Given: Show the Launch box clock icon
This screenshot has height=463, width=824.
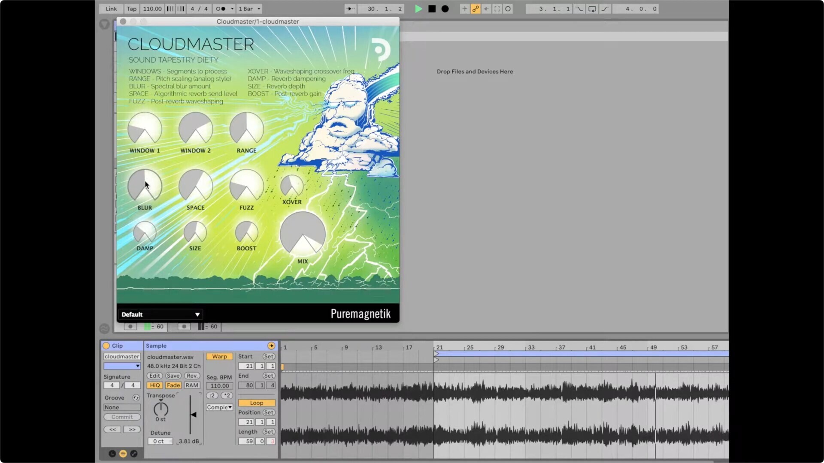Looking at the screenshot, I should [112, 454].
